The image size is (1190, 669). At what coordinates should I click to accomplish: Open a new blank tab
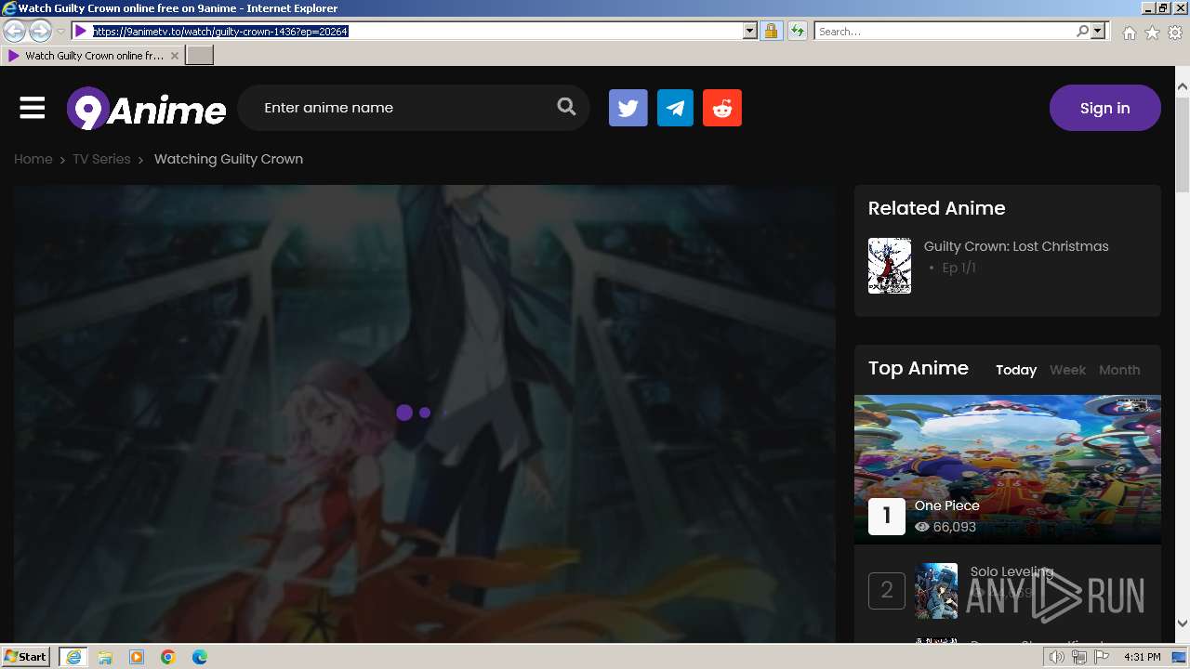point(200,56)
